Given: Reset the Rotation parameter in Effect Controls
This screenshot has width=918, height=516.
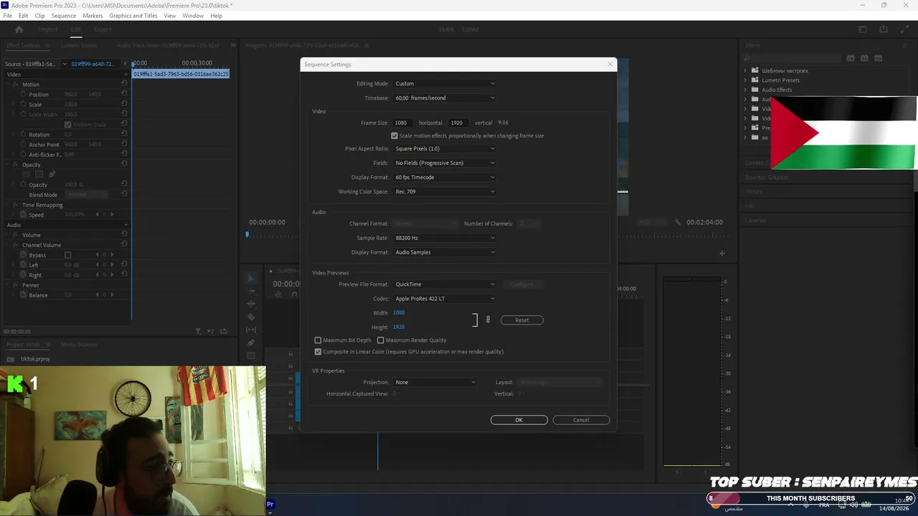Looking at the screenshot, I should 124,134.
